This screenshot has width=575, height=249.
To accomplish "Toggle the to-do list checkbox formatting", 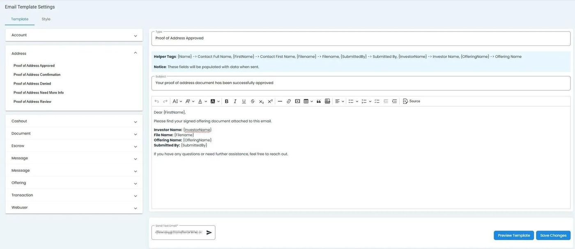I will (377, 101).
